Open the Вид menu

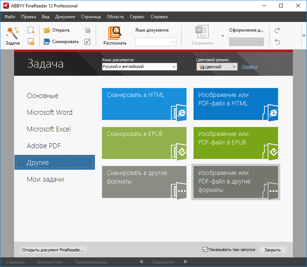tap(46, 17)
